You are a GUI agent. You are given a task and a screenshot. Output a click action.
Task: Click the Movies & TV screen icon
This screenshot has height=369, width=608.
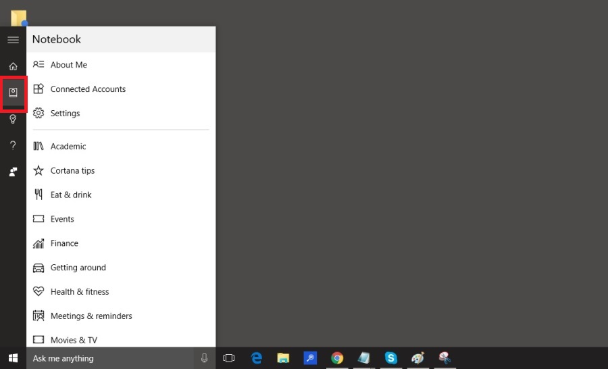pos(39,340)
